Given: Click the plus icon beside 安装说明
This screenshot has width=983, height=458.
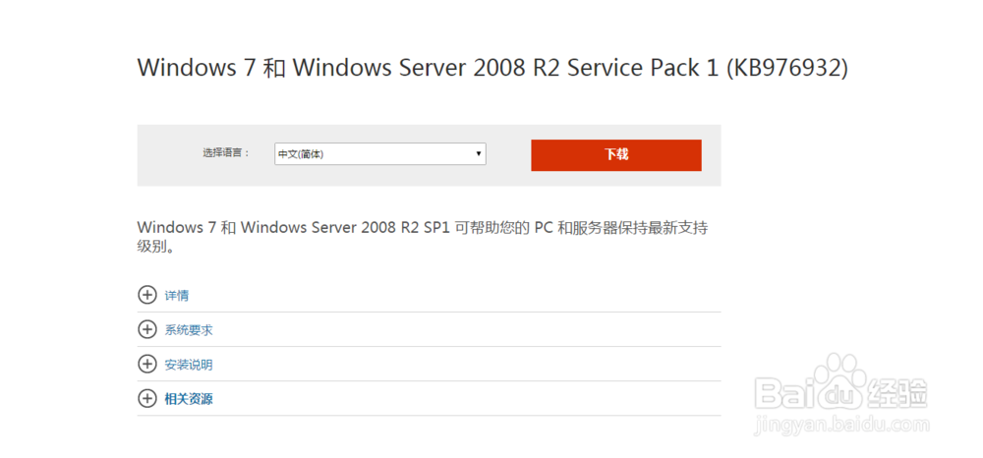Looking at the screenshot, I should click(x=147, y=365).
